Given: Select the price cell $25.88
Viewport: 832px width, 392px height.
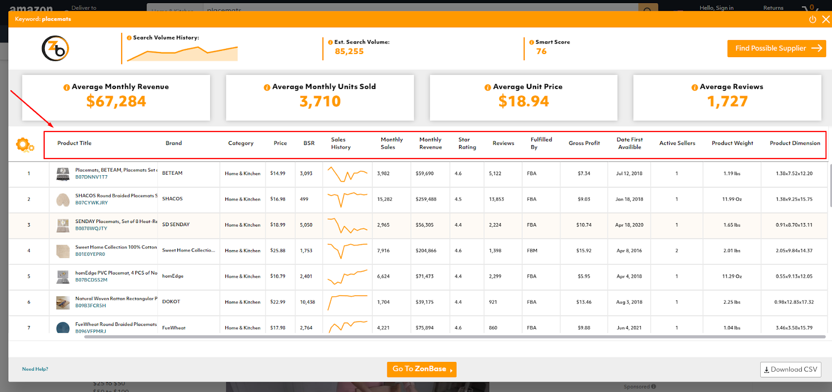Looking at the screenshot, I should tap(278, 251).
